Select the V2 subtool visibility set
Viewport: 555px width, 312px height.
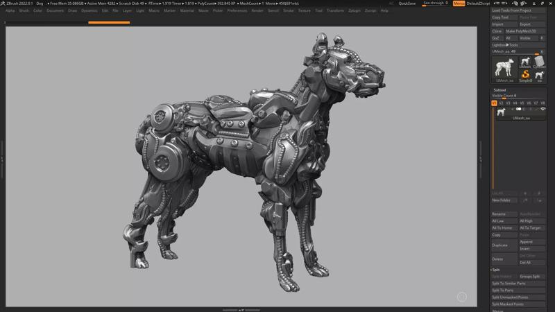coord(501,103)
